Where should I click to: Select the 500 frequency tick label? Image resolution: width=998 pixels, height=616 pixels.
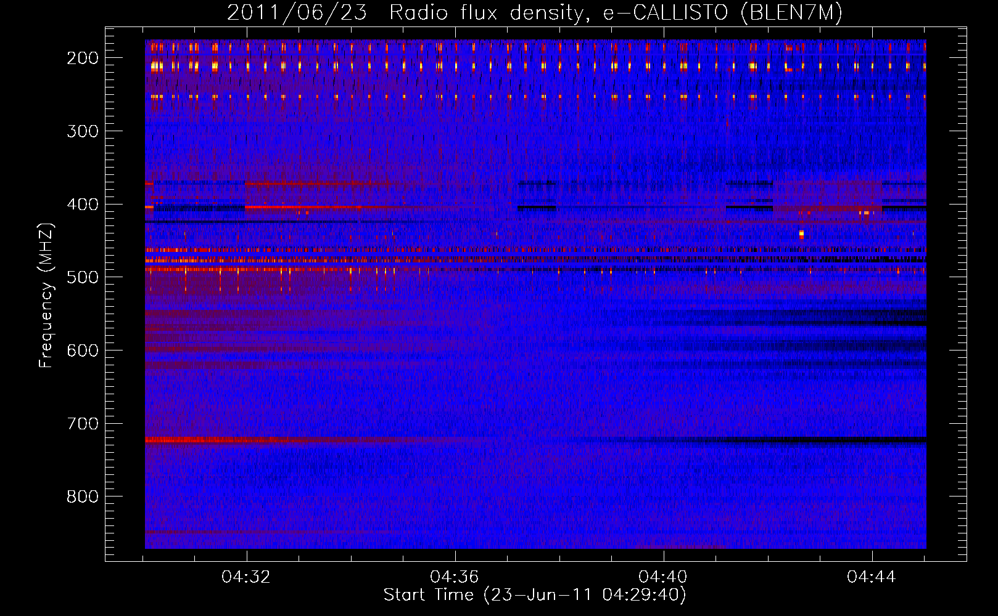[83, 277]
